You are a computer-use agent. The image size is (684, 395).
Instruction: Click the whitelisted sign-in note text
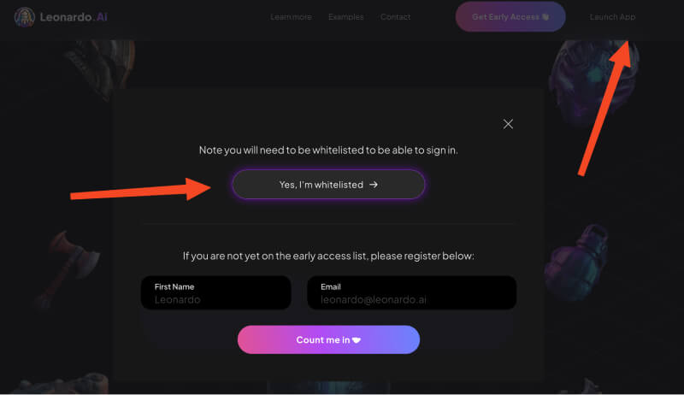[x=328, y=150]
